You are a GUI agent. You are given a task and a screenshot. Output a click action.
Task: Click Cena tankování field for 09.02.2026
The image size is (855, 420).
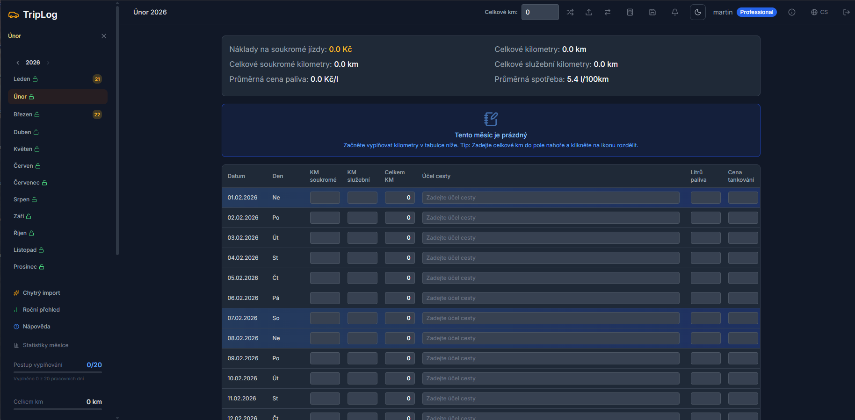click(x=743, y=358)
